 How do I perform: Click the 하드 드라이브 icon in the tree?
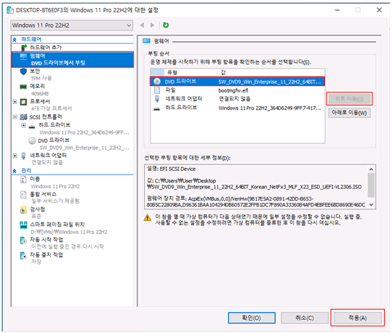click(x=32, y=127)
